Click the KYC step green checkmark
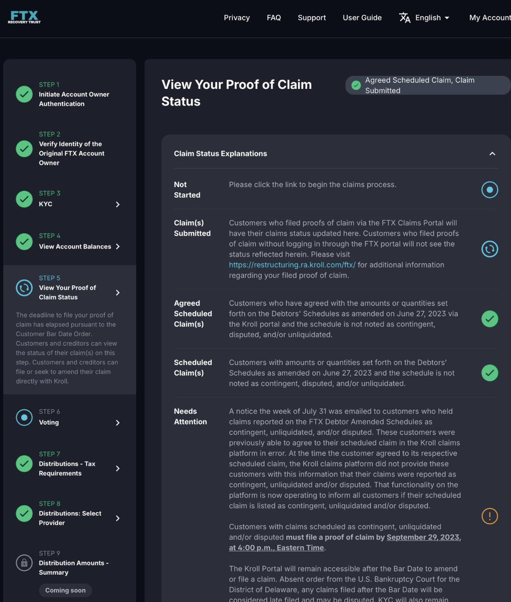This screenshot has height=602, width=511. tap(24, 199)
